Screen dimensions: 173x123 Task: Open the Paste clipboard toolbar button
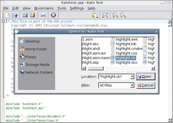(x=95, y=15)
